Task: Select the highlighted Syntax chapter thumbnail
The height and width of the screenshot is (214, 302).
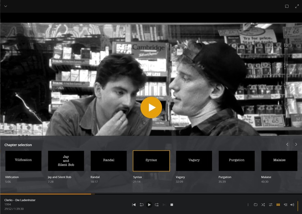Action: click(x=151, y=161)
